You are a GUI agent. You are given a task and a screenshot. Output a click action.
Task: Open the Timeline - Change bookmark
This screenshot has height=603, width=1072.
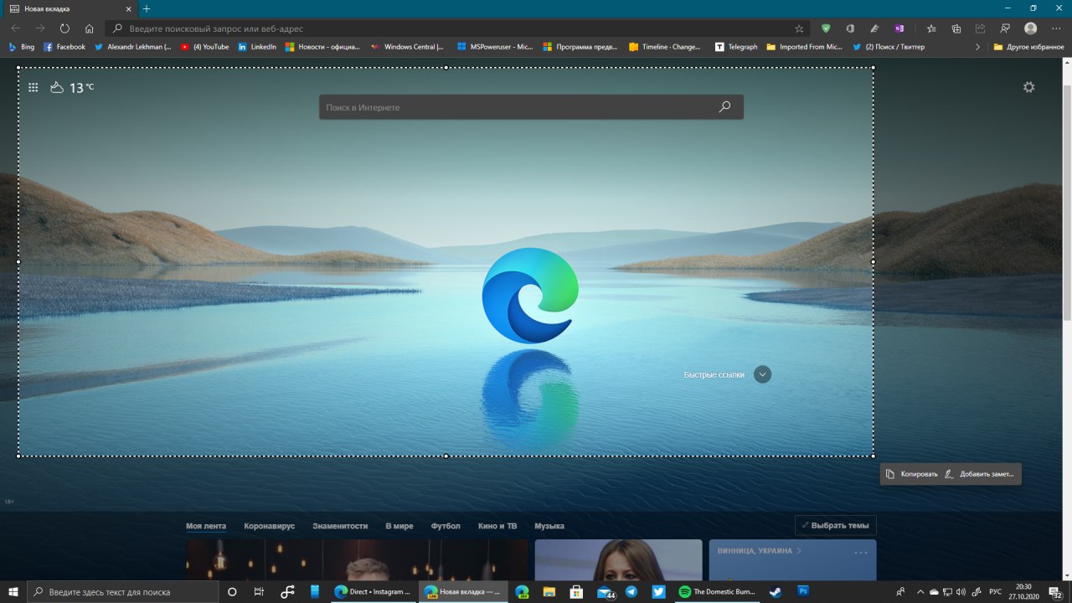pos(665,47)
